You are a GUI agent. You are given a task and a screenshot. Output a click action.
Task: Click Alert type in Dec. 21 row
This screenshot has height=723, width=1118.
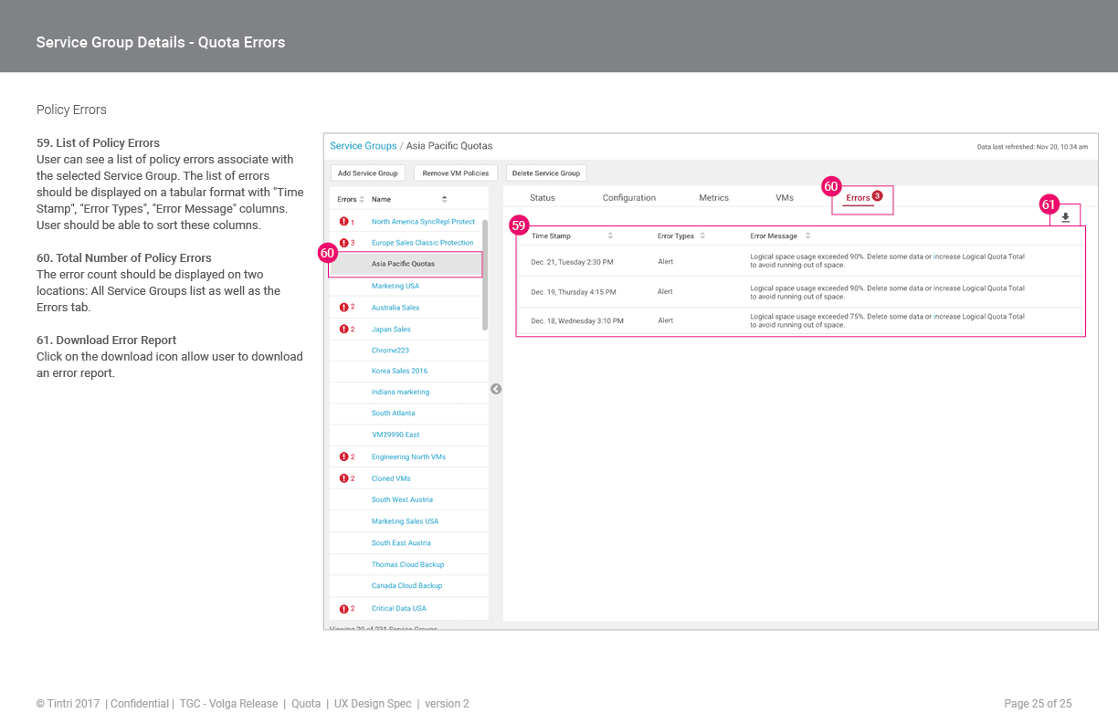pos(665,261)
